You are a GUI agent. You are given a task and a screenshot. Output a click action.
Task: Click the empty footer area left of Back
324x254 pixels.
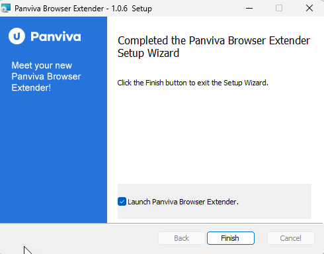point(79,239)
